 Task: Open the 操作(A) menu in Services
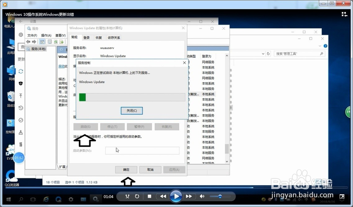46,36
